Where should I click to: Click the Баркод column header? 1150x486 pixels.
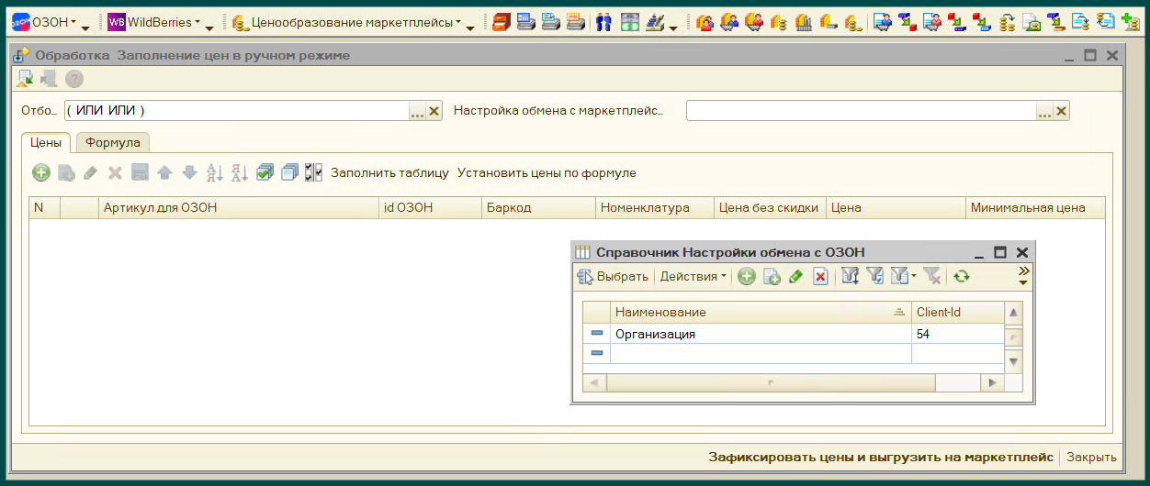click(538, 208)
